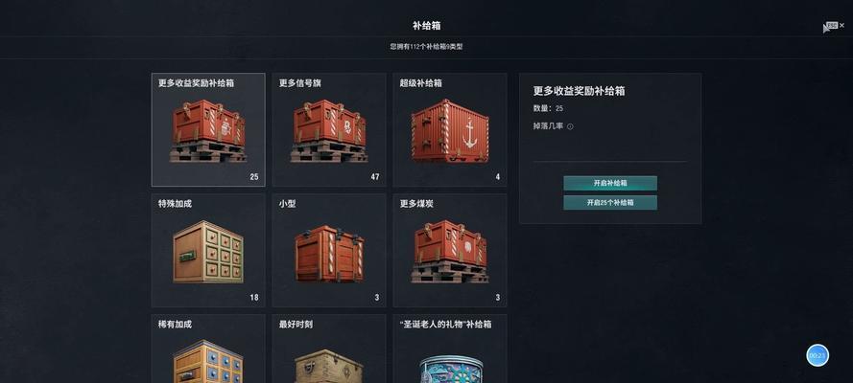Choose the 超级补给箱 container icon
Screen dimensions: 853x383
[x=450, y=131]
